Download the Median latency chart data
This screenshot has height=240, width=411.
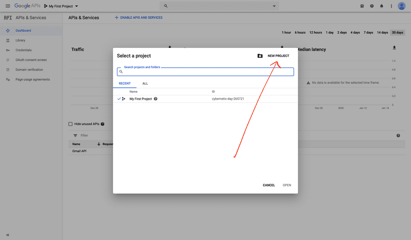394,47
